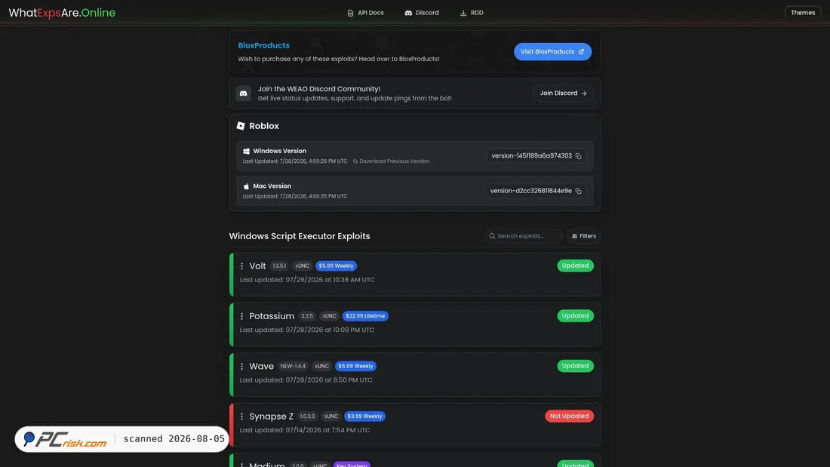Click the version-d2cc326811844e9e text
Image resolution: width=830 pixels, height=467 pixels.
pyautogui.click(x=531, y=191)
